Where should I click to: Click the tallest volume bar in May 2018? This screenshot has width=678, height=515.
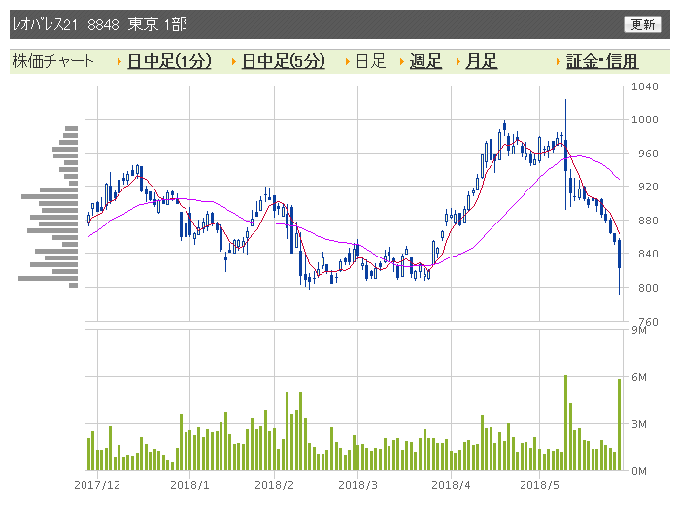tap(565, 423)
